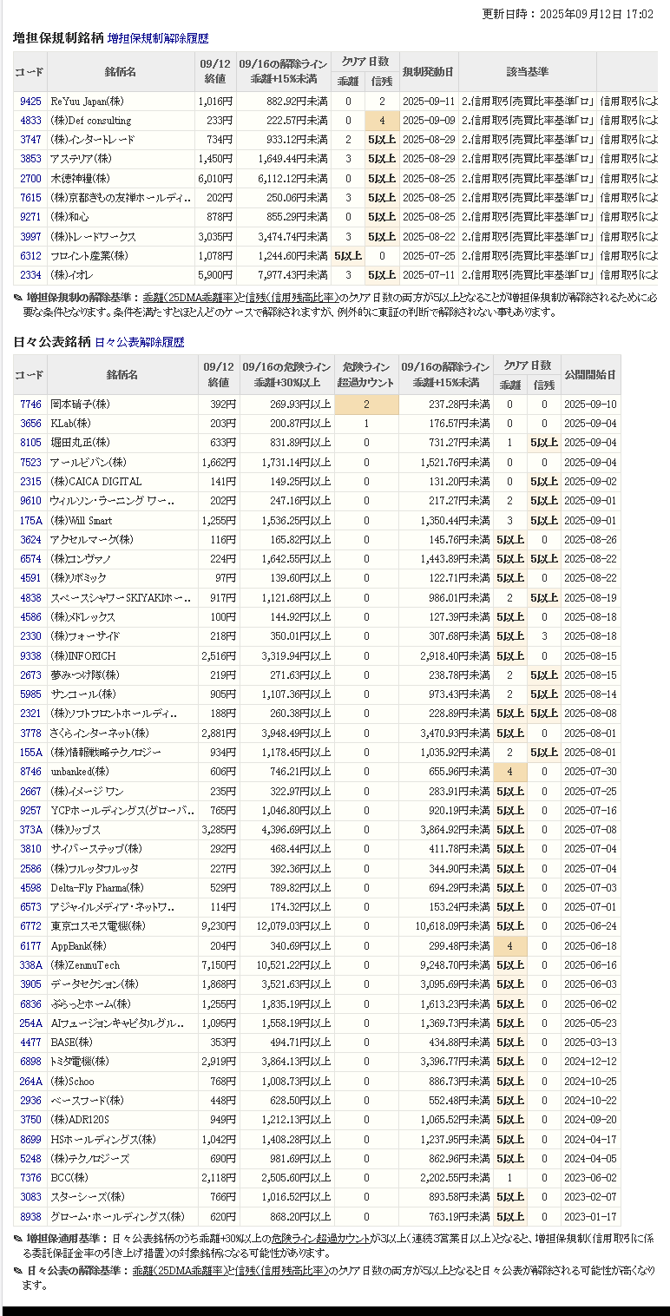Open stock code 9271 link

(30, 217)
